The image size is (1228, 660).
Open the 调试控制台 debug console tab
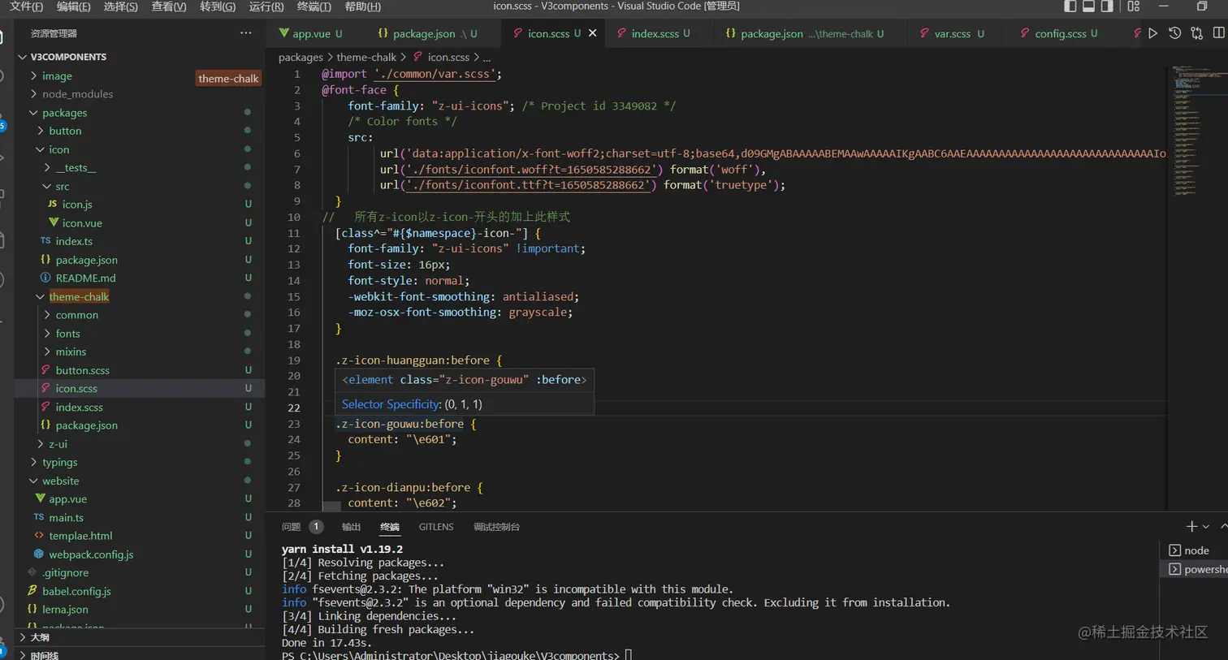(496, 527)
